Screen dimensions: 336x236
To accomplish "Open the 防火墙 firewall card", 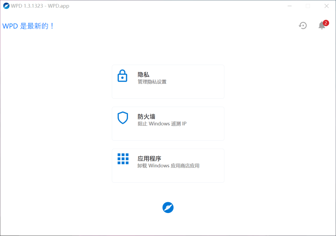I will 168,124.
